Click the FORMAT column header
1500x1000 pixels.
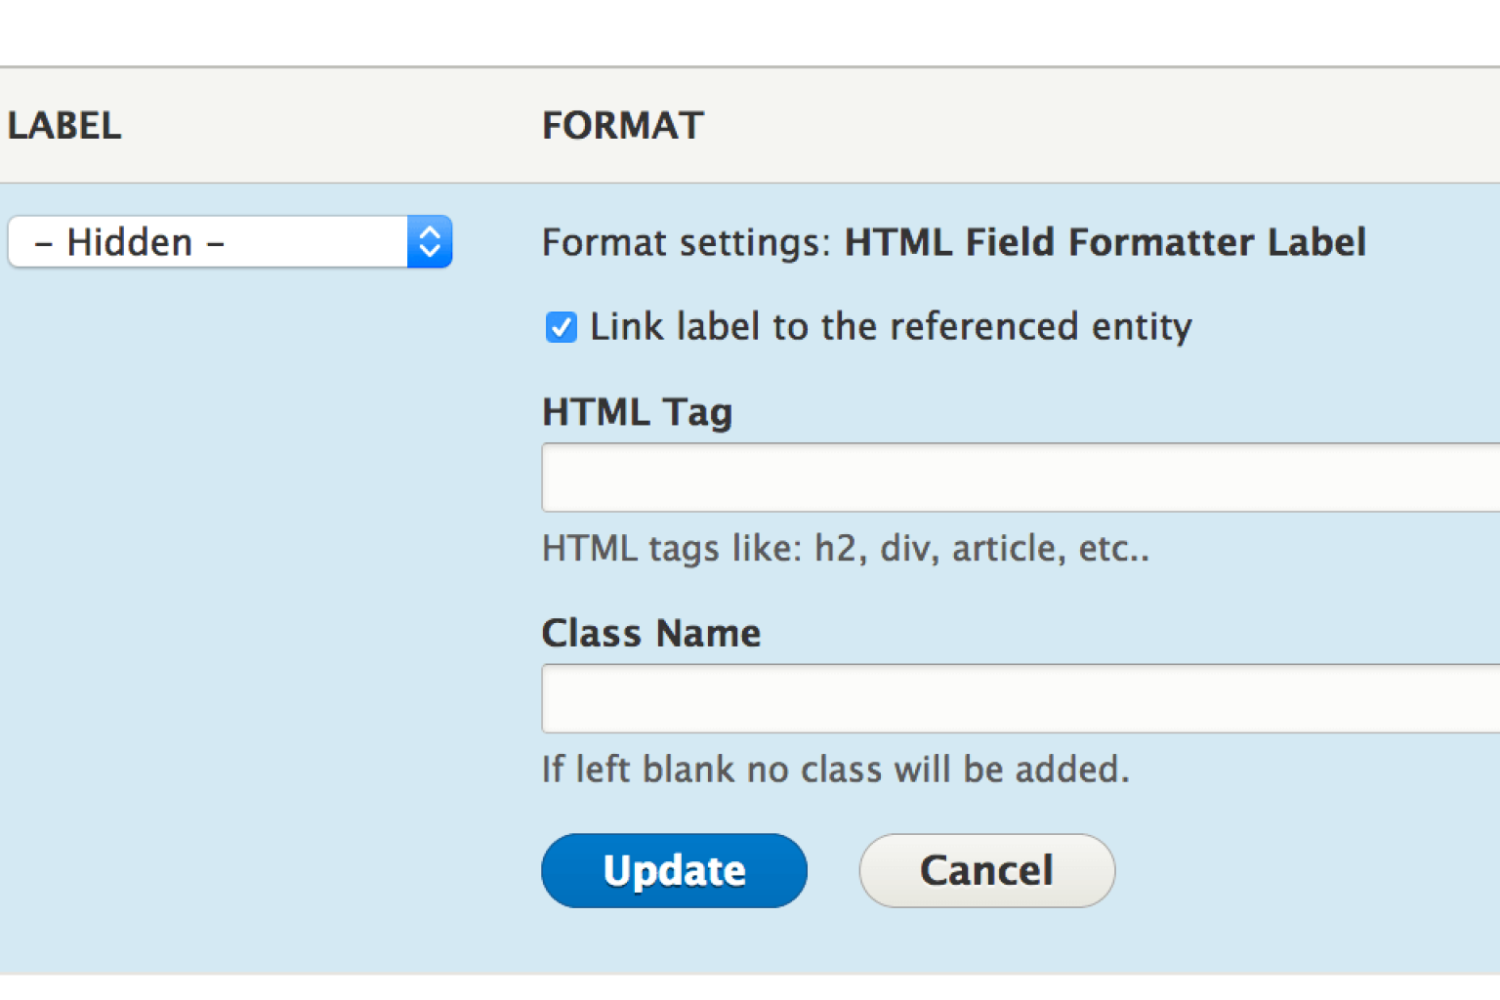click(622, 125)
